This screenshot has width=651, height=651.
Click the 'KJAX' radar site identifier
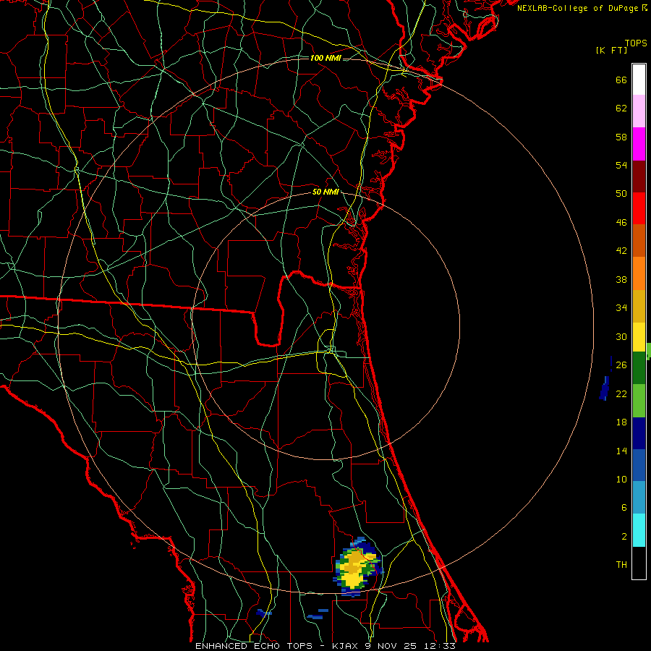tap(346, 646)
